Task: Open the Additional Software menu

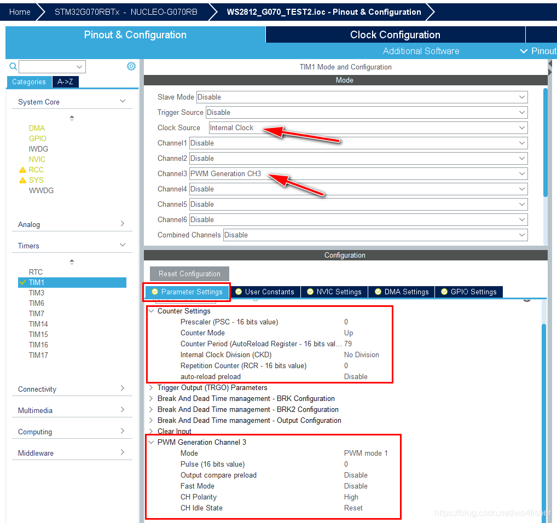Action: pyautogui.click(x=421, y=51)
